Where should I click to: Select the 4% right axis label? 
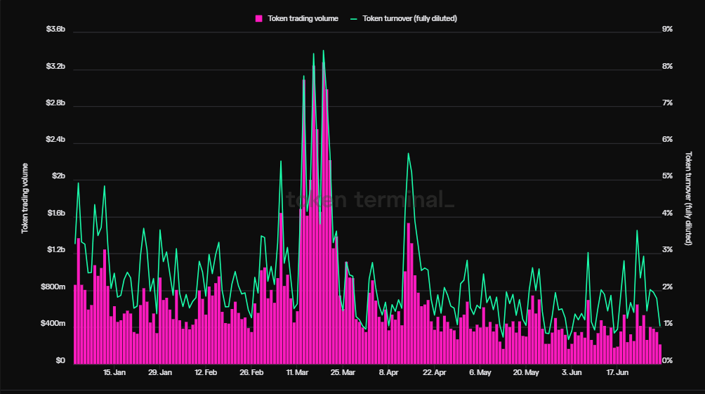[668, 214]
